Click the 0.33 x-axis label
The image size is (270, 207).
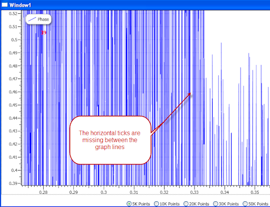click(x=195, y=192)
